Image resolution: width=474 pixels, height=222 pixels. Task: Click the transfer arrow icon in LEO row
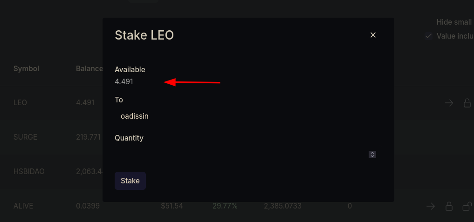coord(449,103)
